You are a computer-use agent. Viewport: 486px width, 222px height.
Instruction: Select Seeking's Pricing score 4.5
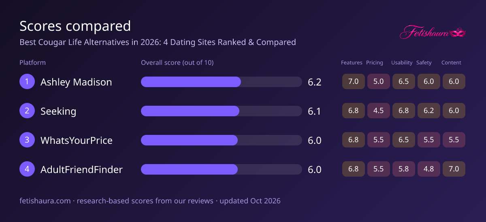tap(379, 111)
